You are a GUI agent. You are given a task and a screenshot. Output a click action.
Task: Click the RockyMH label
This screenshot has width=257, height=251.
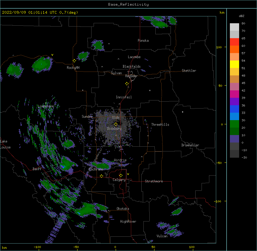73,68
